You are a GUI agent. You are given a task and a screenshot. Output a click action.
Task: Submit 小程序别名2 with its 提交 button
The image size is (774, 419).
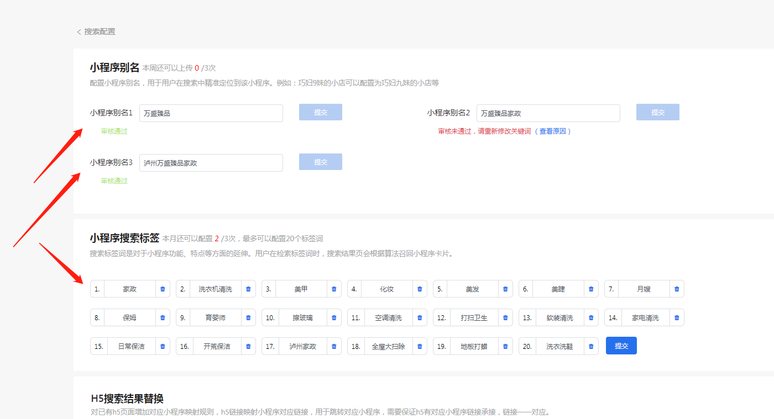pyautogui.click(x=658, y=112)
